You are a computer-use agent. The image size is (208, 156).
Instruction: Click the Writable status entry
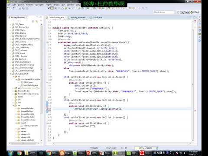click(94, 148)
